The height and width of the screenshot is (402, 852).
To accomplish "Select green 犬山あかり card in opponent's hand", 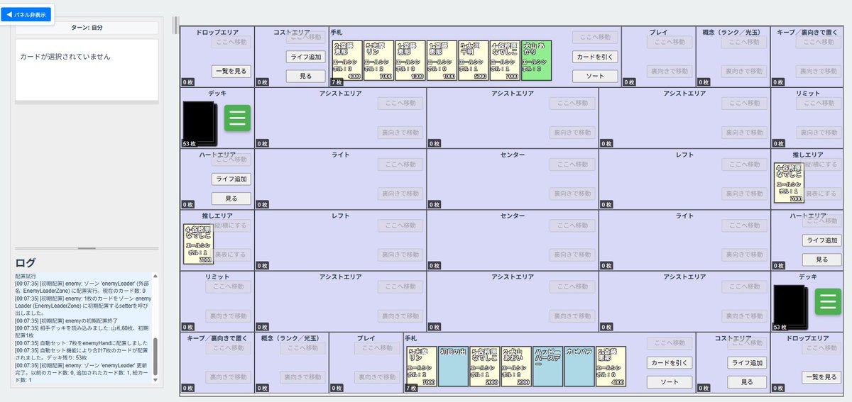I will pos(536,60).
